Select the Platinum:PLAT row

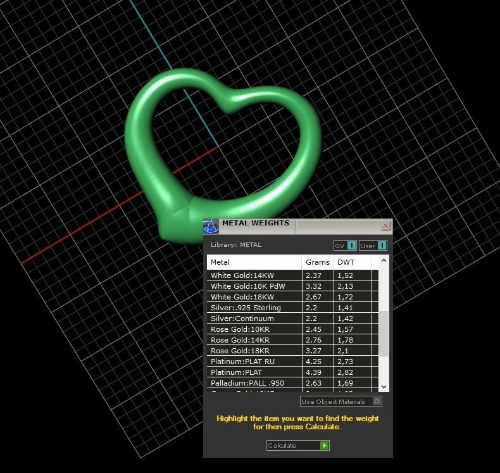pos(293,372)
